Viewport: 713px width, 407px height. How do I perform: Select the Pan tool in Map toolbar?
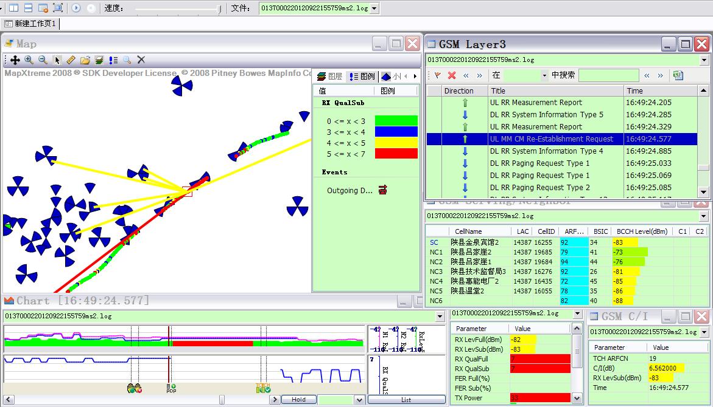pos(15,60)
